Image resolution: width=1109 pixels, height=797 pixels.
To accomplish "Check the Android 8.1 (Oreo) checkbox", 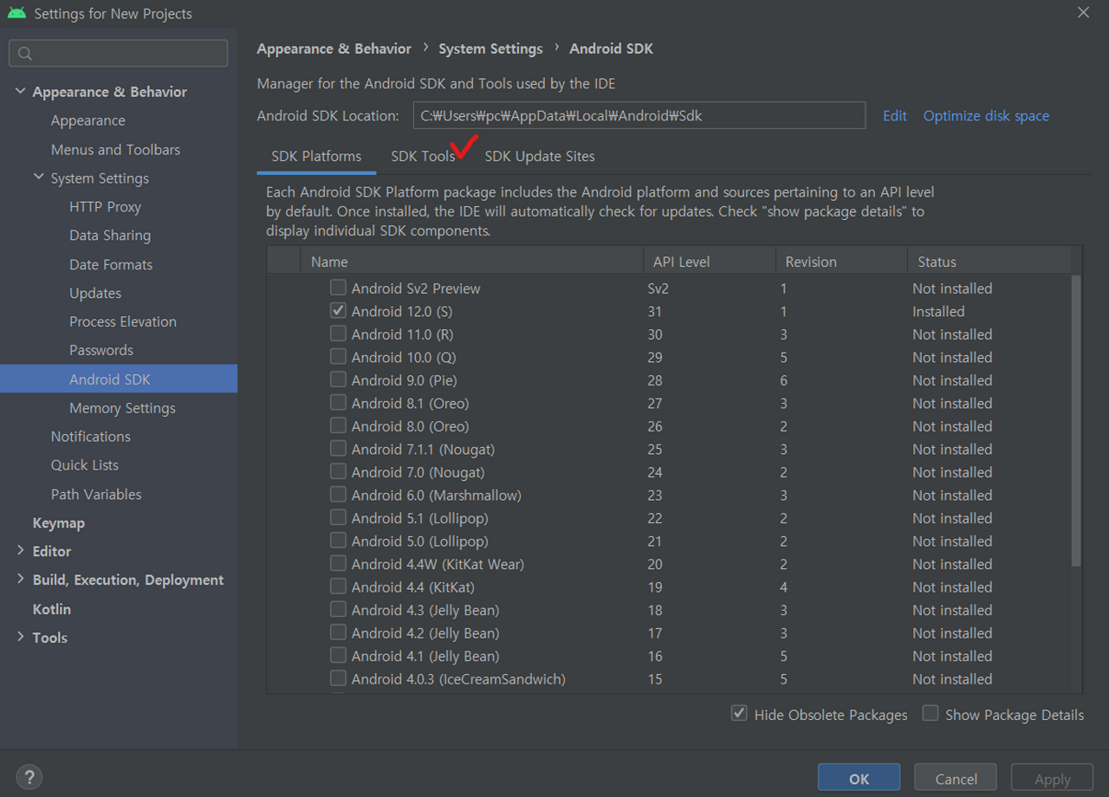I will point(338,403).
